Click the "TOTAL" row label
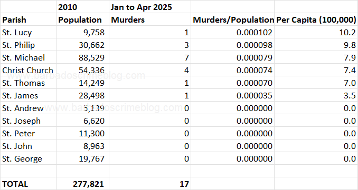 click(x=28, y=184)
